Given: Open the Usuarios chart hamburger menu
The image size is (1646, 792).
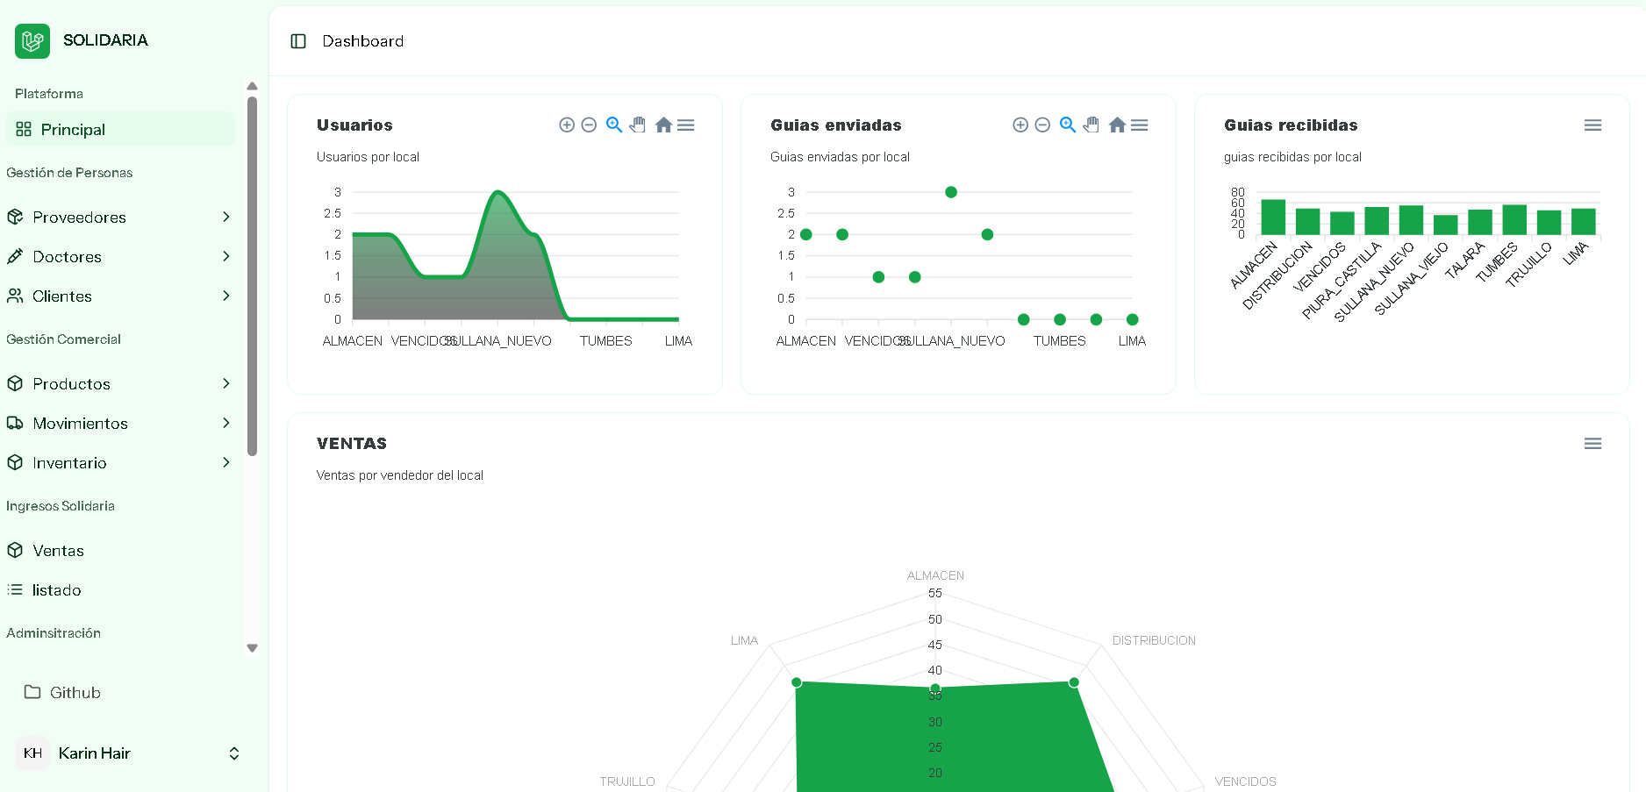Looking at the screenshot, I should click(686, 125).
